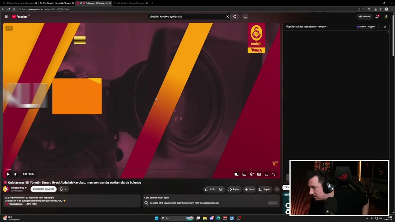Image resolution: width=395 pixels, height=222 pixels.
Task: Go back in browser history
Action: point(3,9)
